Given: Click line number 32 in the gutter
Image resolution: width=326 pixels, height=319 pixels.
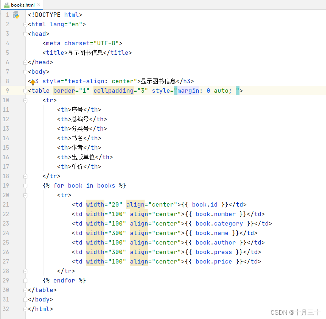Looking at the screenshot, I should [x=6, y=309].
